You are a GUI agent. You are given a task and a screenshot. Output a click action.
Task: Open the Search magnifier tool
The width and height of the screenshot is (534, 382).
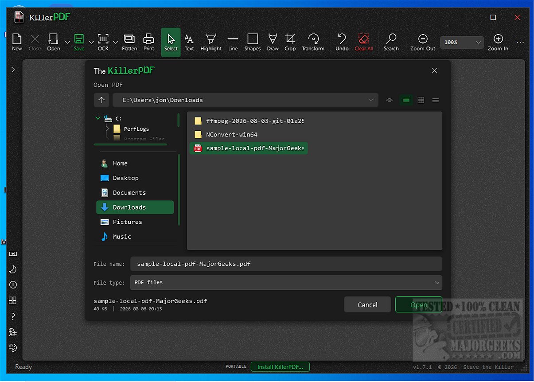coord(391,42)
